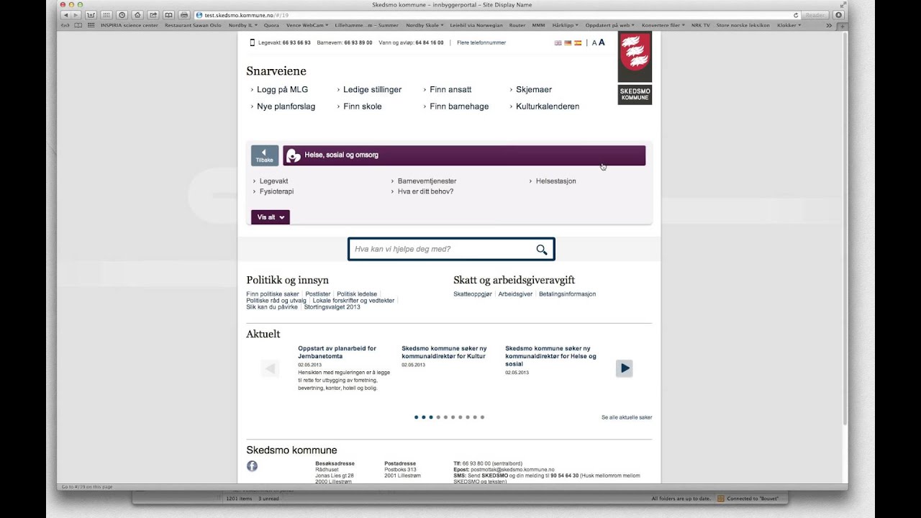Click the magnifying glass search icon

(x=542, y=250)
